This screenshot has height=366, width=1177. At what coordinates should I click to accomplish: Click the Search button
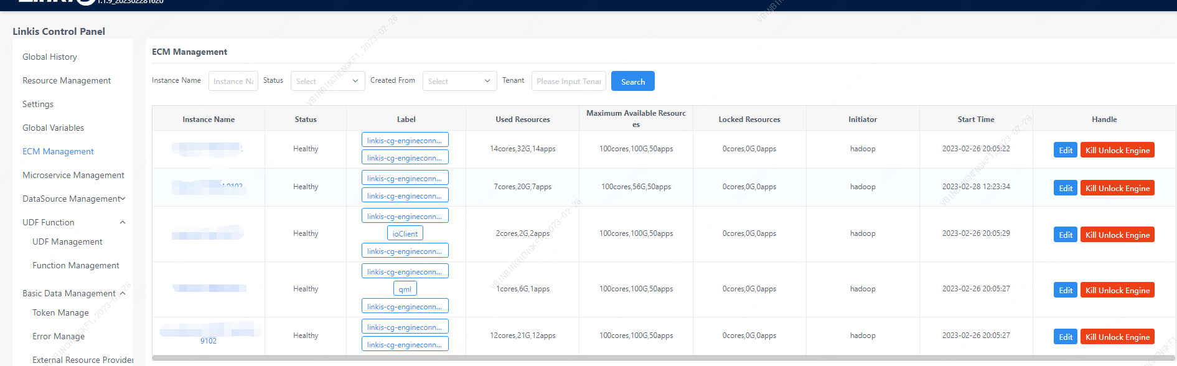[x=632, y=82]
